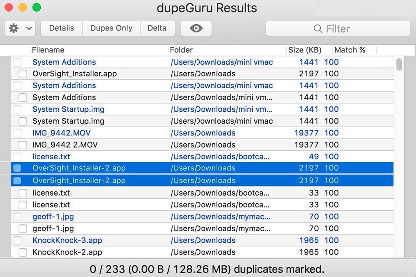Open the gear action menu
The width and height of the screenshot is (416, 277).
[x=13, y=28]
